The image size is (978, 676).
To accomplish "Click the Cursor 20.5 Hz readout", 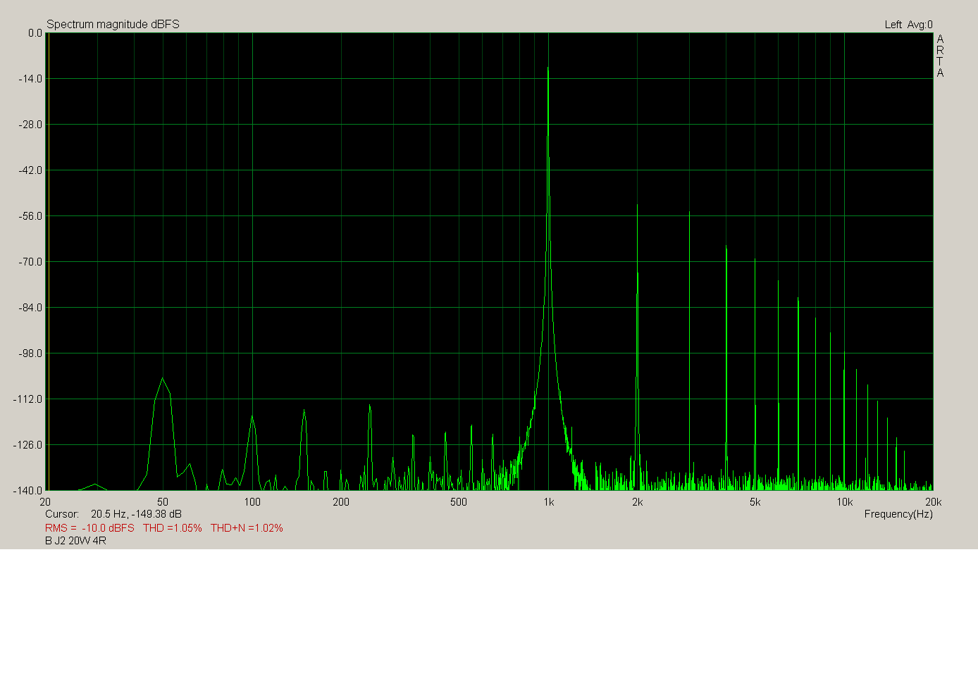I will pyautogui.click(x=113, y=514).
